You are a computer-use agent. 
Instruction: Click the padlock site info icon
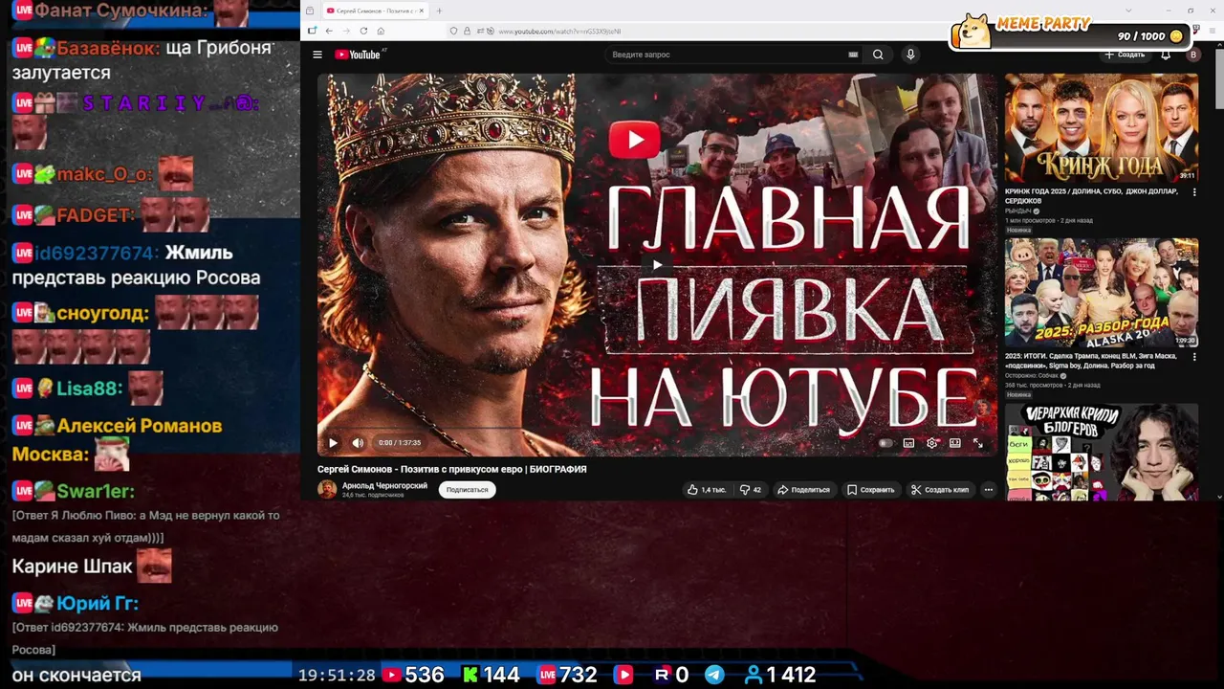[467, 31]
